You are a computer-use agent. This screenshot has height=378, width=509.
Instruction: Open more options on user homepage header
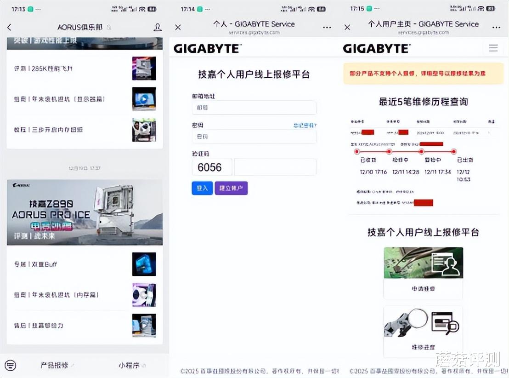pyautogui.click(x=496, y=28)
